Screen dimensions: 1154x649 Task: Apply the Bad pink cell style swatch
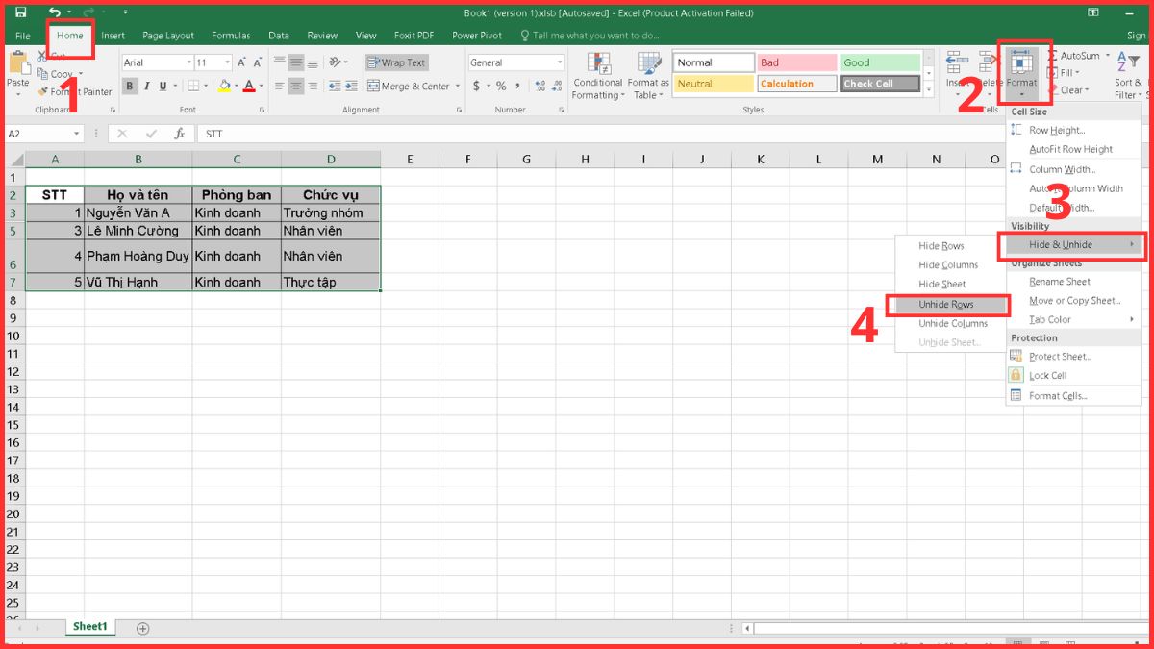795,62
